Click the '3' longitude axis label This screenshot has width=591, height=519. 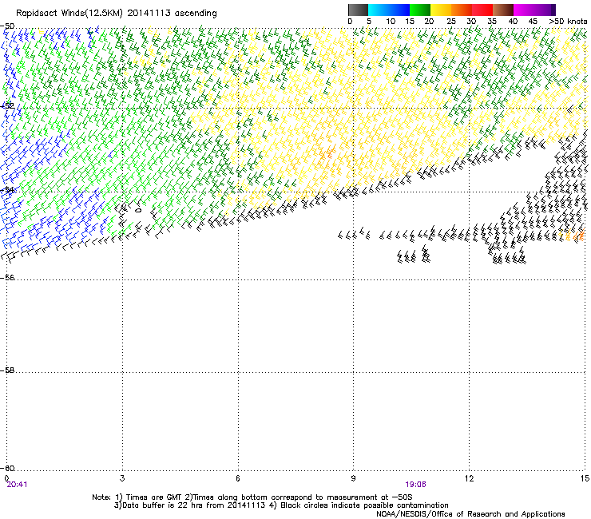(122, 478)
